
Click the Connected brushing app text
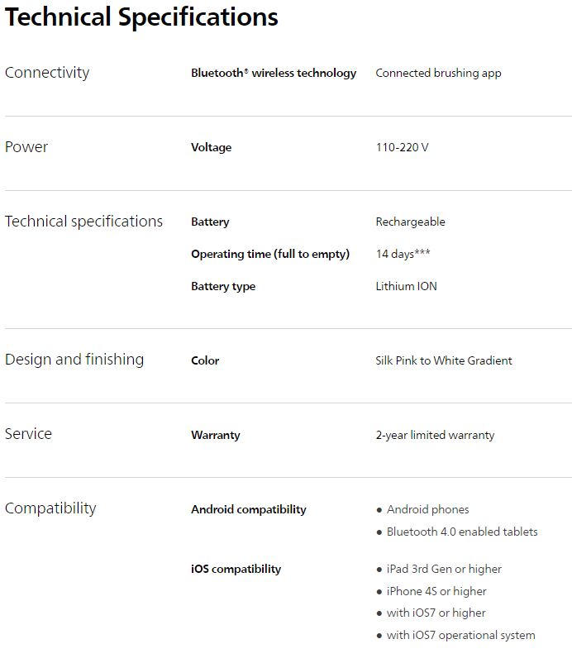(438, 73)
